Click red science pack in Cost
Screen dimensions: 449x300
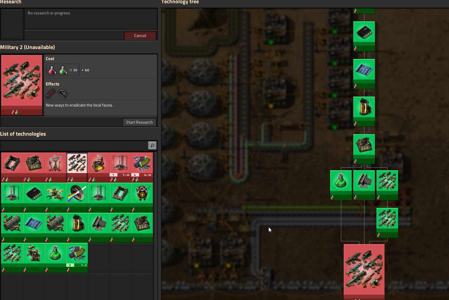pos(52,70)
